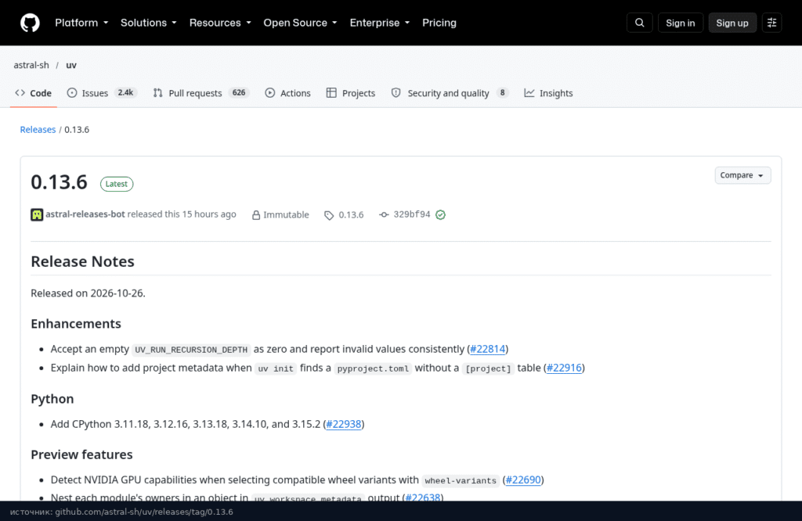This screenshot has height=521, width=802.
Task: Click the 'uv init' code text
Action: (x=276, y=368)
